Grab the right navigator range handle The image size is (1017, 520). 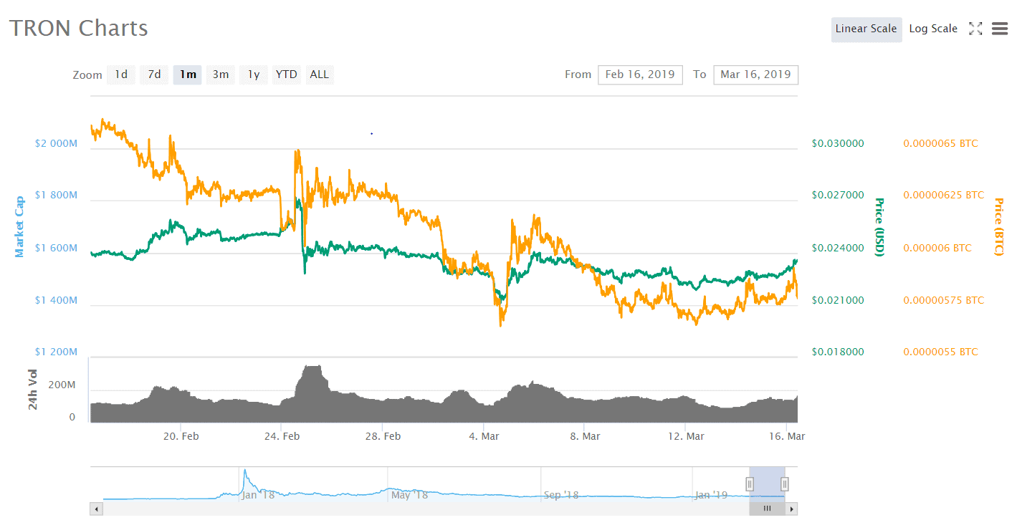tap(785, 484)
